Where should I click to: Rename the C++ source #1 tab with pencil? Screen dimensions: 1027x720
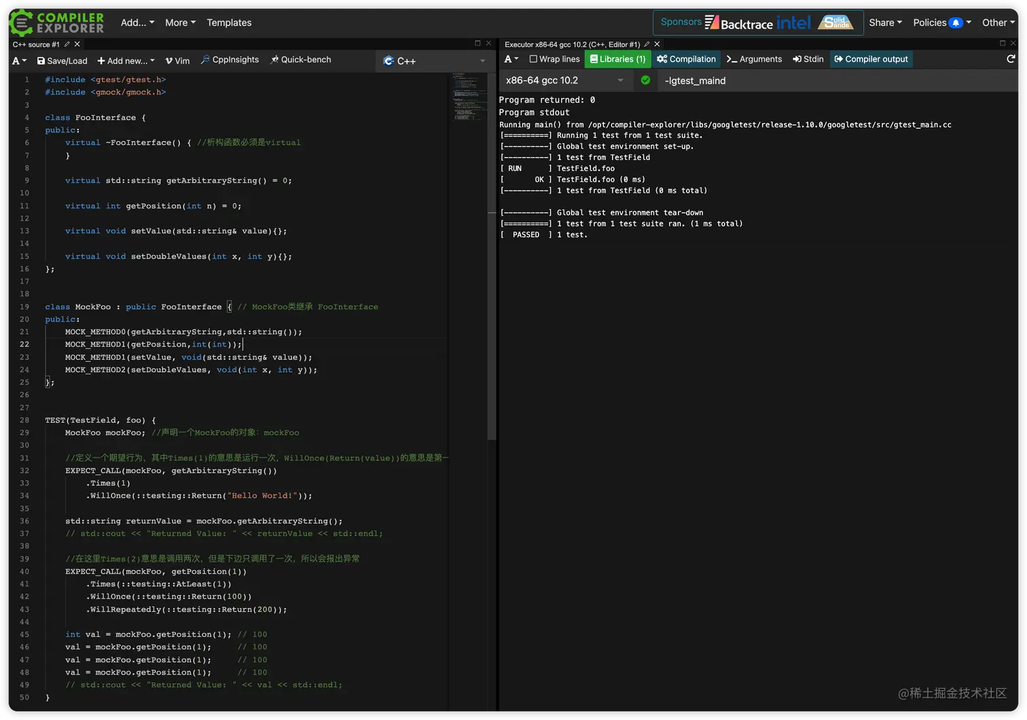67,44
